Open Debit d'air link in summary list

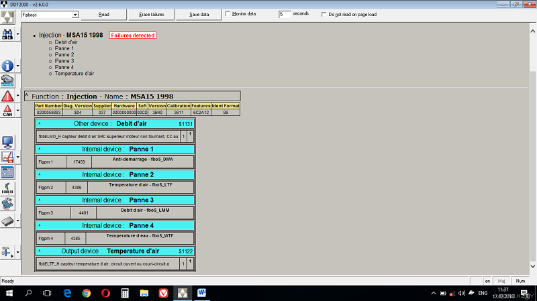(x=66, y=42)
